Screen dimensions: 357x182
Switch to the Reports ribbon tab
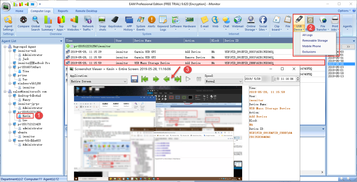pyautogui.click(x=63, y=11)
